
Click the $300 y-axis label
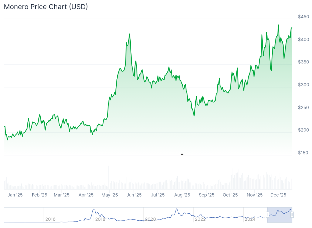click(303, 85)
